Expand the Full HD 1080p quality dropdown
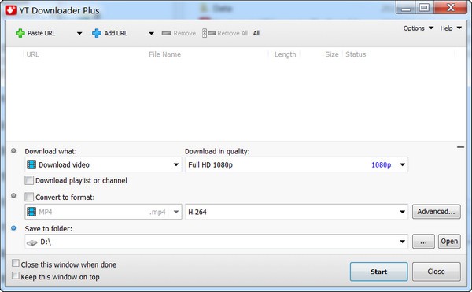Viewport: 472px width, 292px height. [403, 164]
